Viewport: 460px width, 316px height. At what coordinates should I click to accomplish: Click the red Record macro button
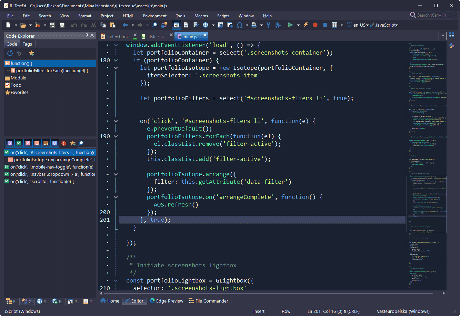click(x=315, y=25)
